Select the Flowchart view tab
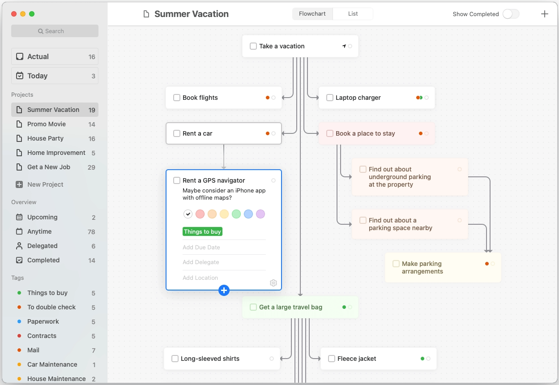 pyautogui.click(x=312, y=14)
